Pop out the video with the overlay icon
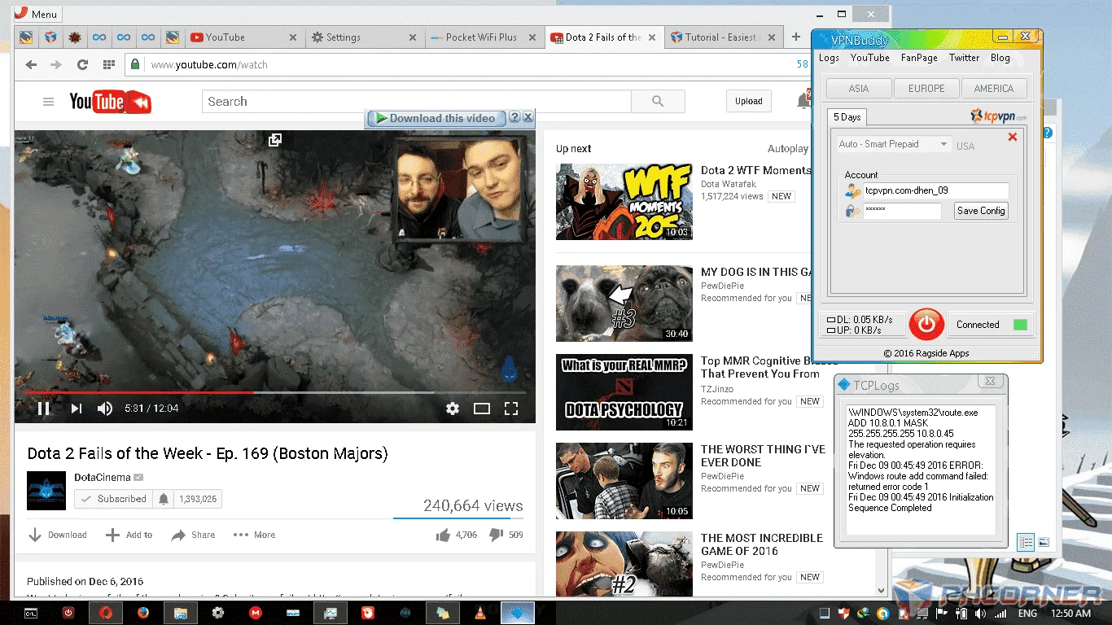This screenshot has height=625, width=1112. pos(275,140)
